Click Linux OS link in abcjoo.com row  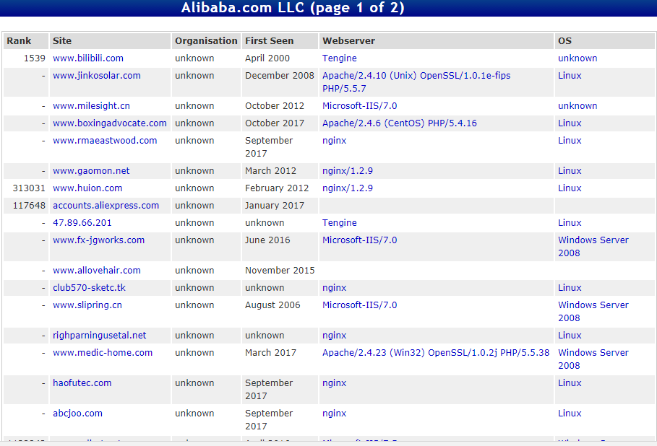[570, 414]
